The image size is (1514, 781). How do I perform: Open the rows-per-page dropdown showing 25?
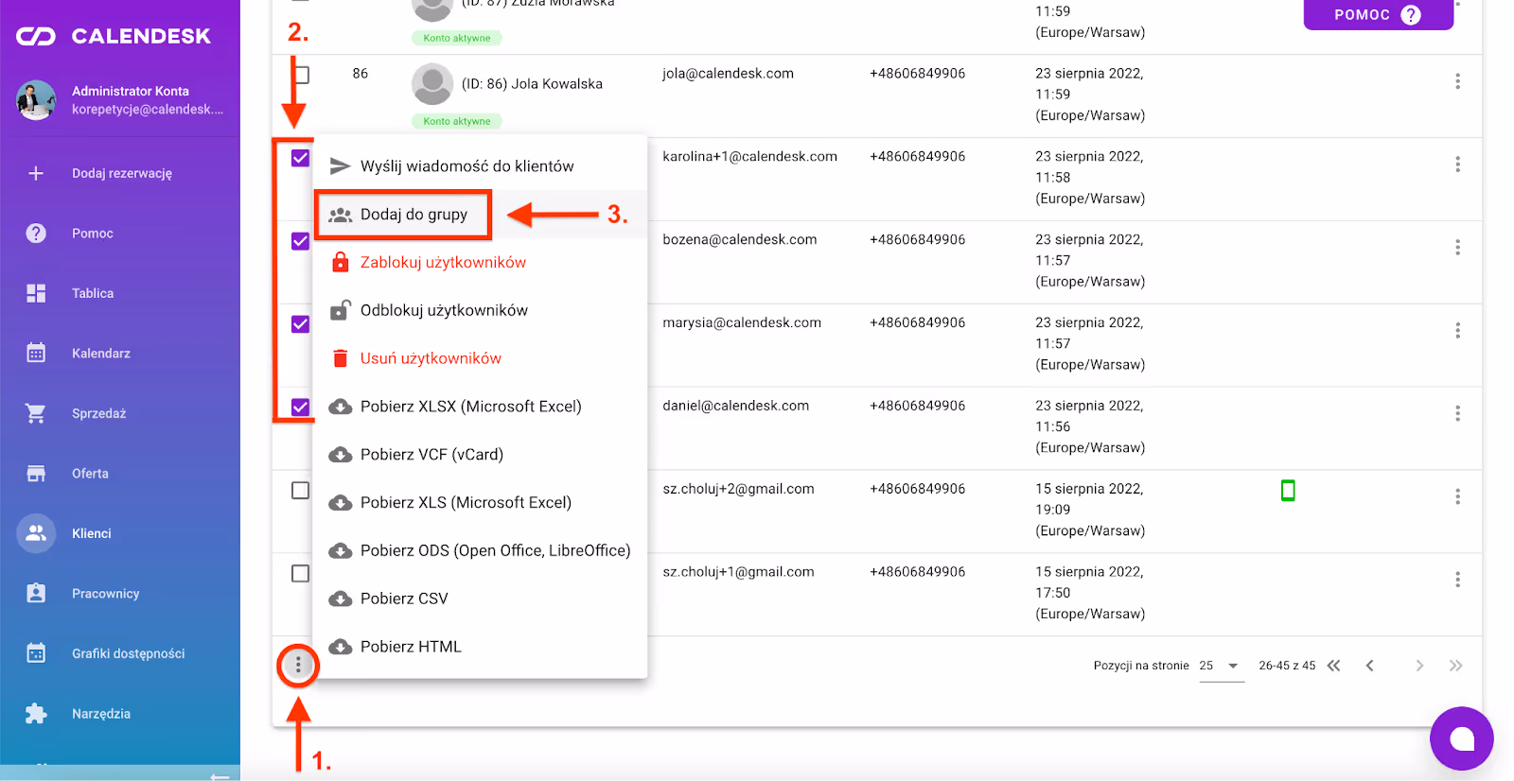(1221, 666)
